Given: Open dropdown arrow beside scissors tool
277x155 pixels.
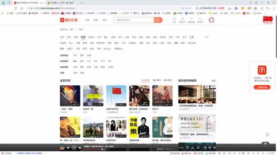Looking at the screenshot, I should click(232, 8).
